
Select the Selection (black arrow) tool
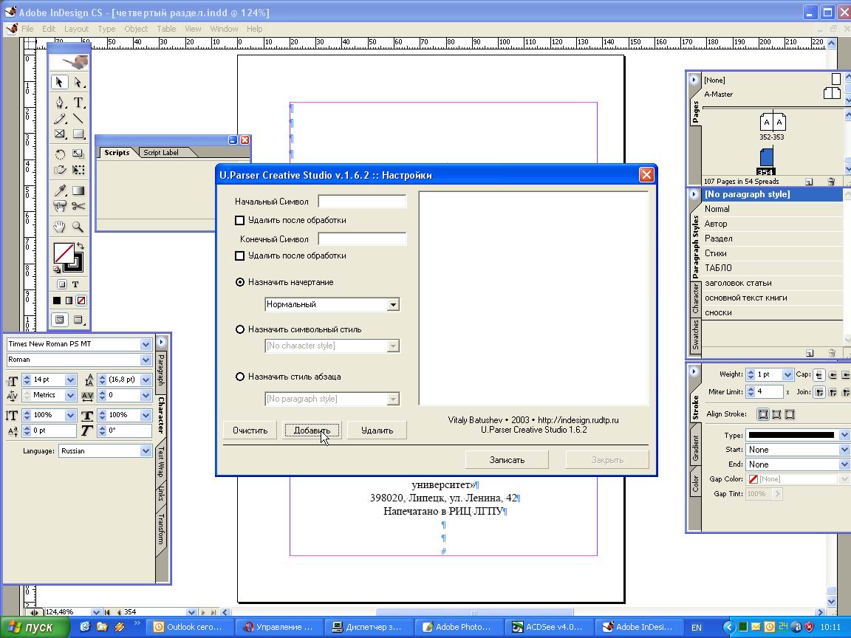[x=59, y=82]
